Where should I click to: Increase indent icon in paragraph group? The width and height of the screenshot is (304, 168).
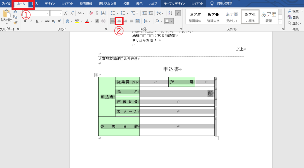(x=151, y=13)
